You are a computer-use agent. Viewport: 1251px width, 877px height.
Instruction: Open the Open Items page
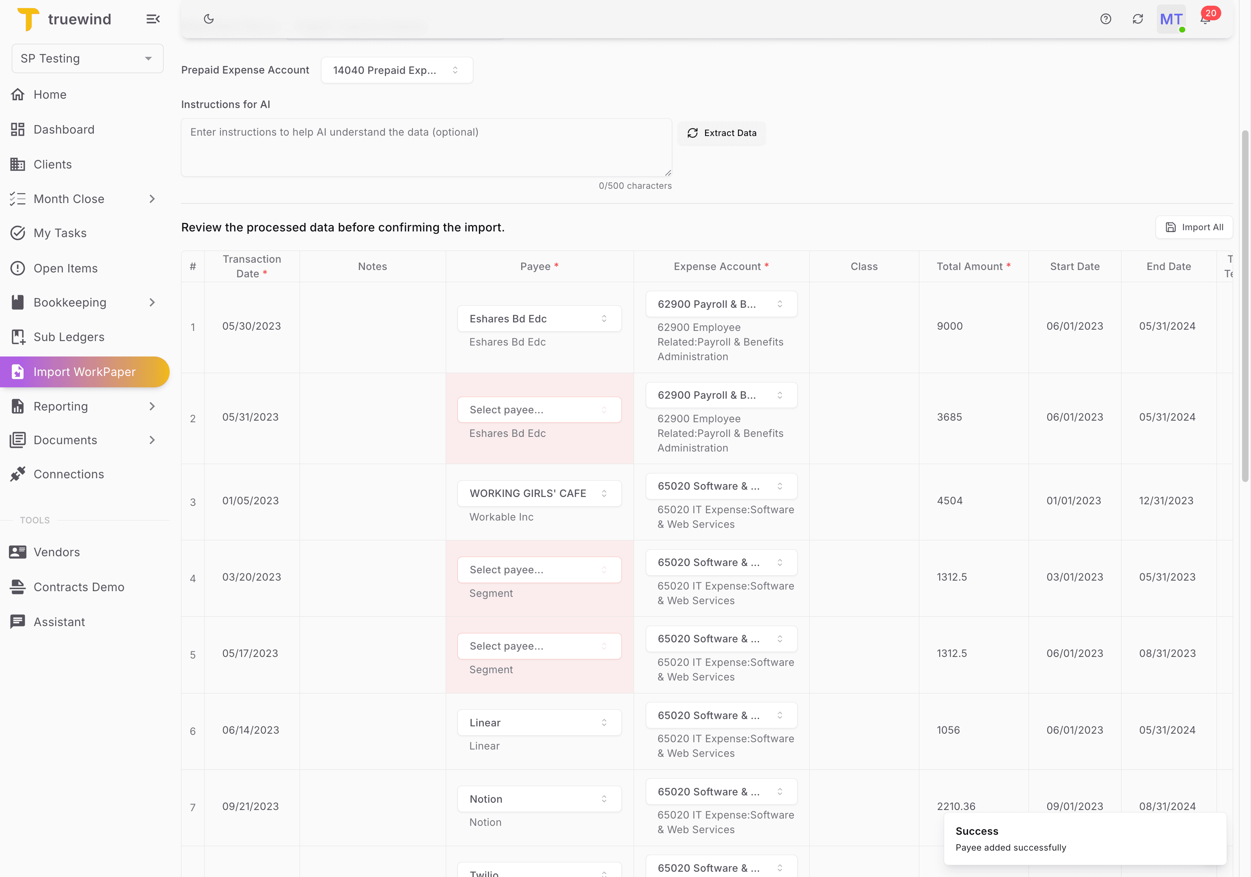tap(66, 268)
